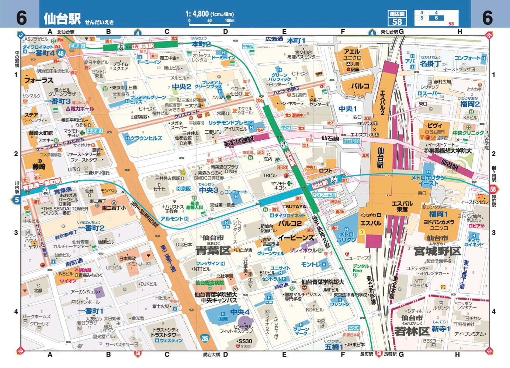Click the 事業構想大学院大 label
Screen dimensions: 510x368
(450, 151)
